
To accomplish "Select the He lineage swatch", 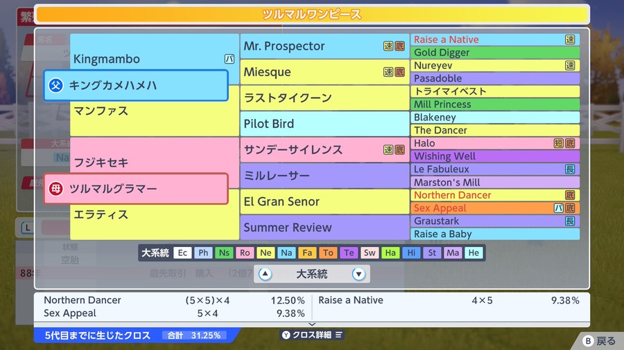I will [x=474, y=252].
